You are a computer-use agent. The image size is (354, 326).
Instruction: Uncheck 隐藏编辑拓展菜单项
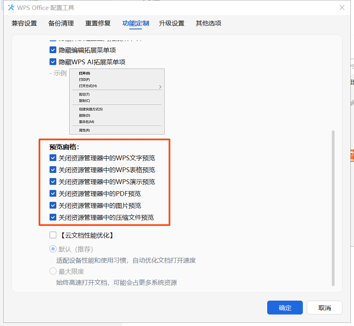[x=53, y=50]
